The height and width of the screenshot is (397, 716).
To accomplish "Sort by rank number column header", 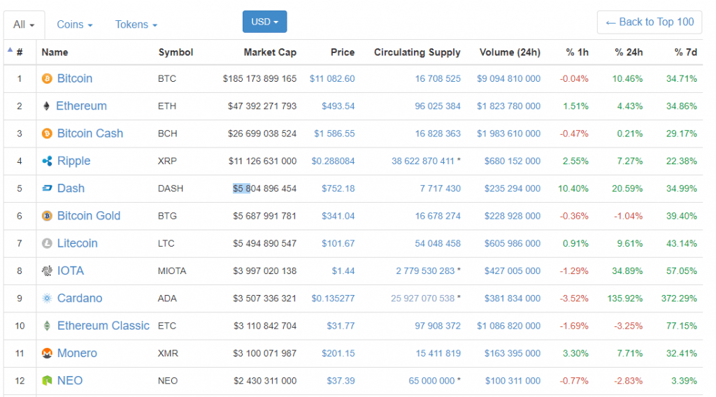I will point(20,52).
